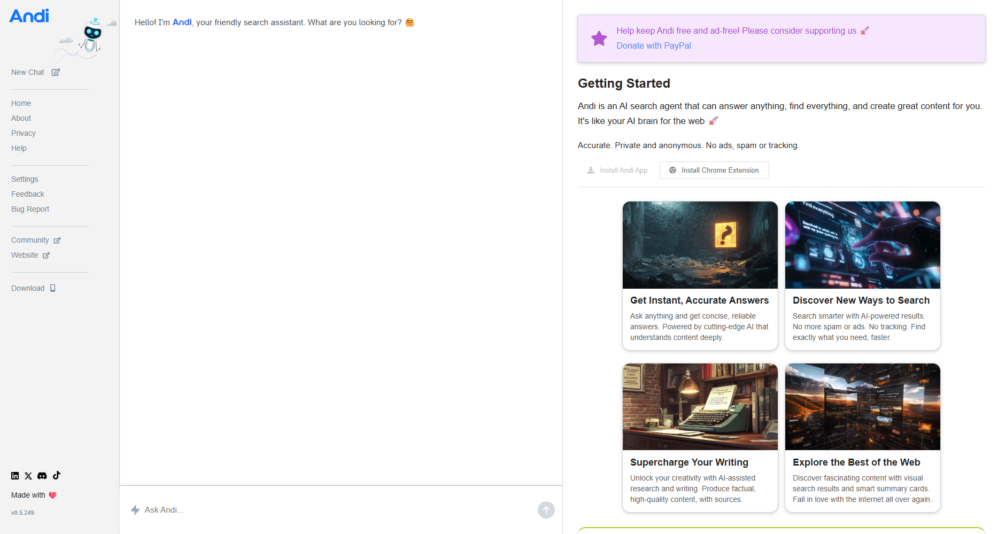Image resolution: width=998 pixels, height=534 pixels.
Task: Click the typewriter card image
Action: coord(700,407)
